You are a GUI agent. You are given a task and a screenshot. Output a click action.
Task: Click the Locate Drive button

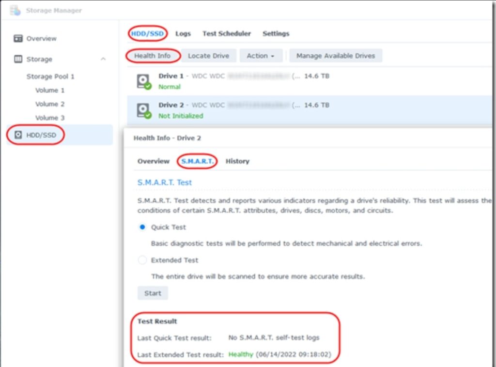(208, 56)
